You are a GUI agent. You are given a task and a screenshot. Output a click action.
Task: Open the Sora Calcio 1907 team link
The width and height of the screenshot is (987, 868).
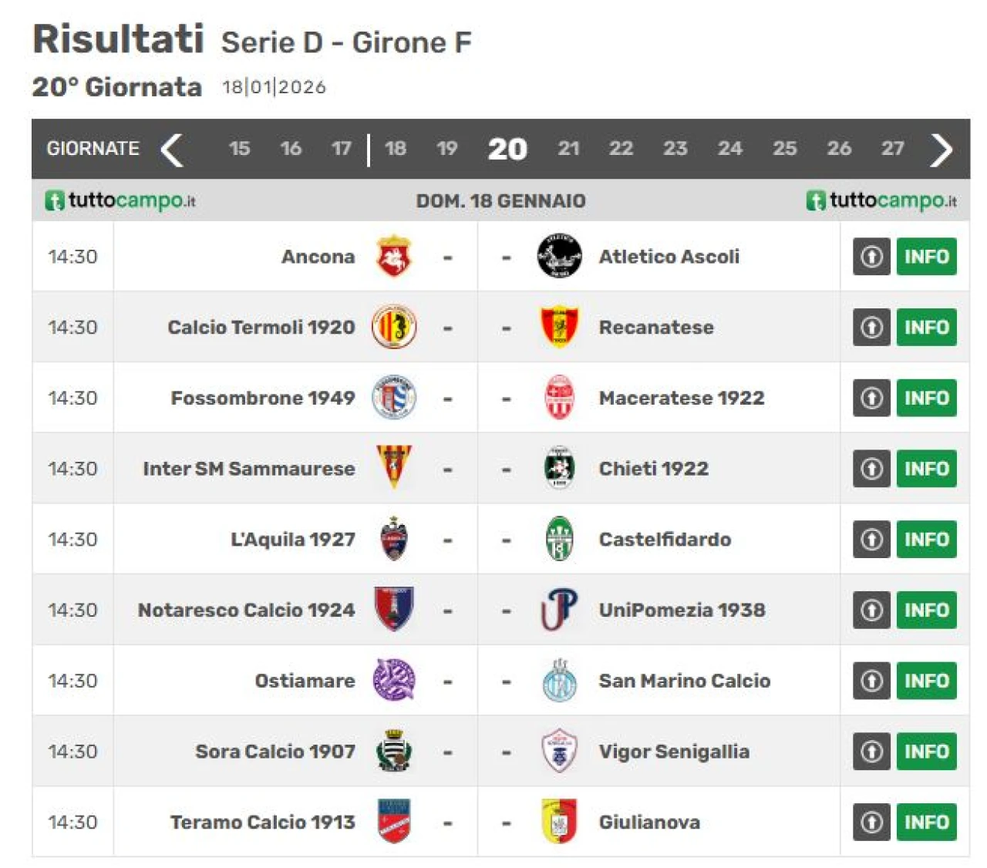275,752
